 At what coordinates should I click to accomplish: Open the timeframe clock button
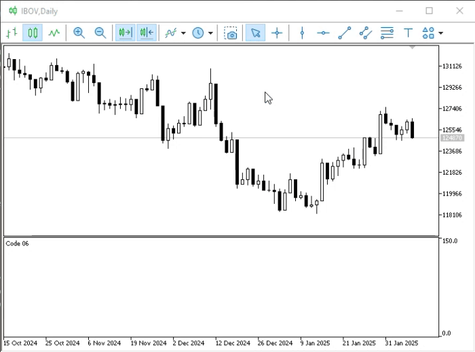pyautogui.click(x=198, y=33)
